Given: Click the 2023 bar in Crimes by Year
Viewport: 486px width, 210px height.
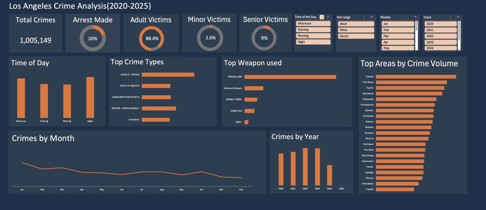Looking at the screenshot, I should pyautogui.click(x=317, y=167).
